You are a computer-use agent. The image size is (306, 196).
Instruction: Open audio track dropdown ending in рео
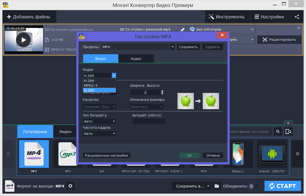(242, 39)
